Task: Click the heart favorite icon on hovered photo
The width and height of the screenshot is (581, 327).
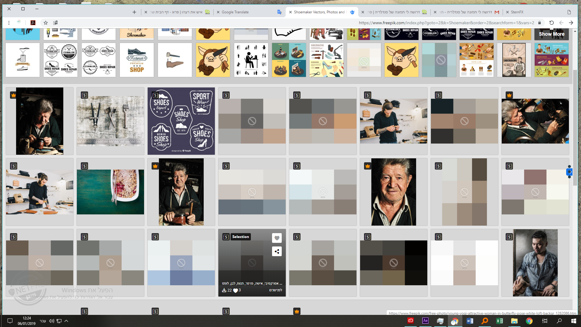Action: tap(277, 238)
